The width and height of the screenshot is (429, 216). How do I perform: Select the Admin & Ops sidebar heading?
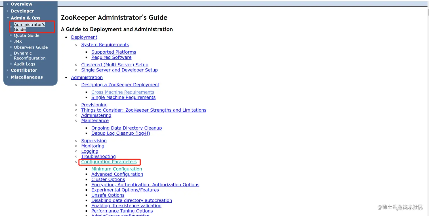click(26, 18)
